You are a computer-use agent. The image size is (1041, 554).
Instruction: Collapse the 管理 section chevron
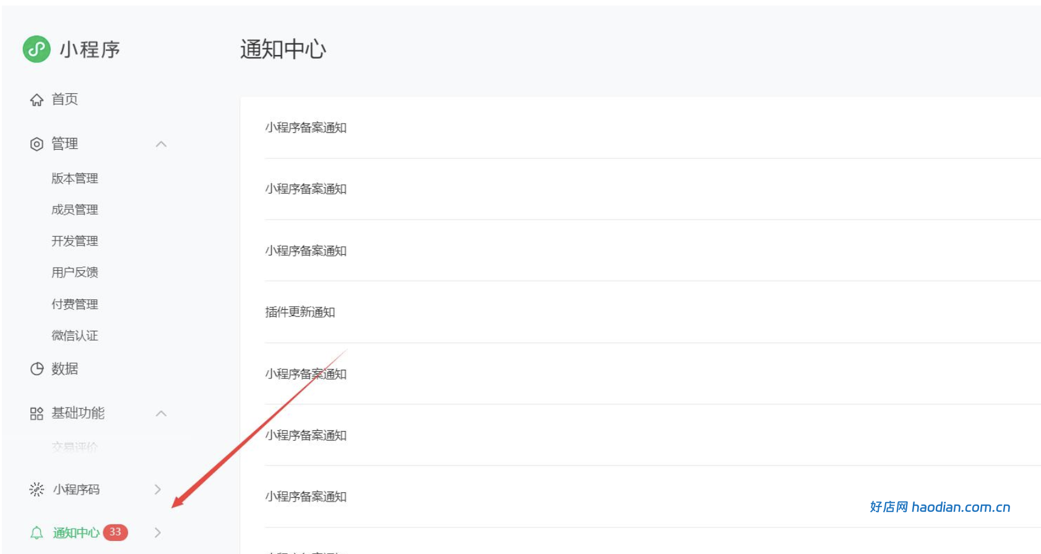click(161, 144)
